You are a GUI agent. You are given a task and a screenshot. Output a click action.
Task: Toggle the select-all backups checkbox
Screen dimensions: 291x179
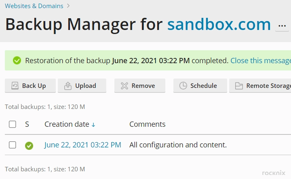tap(13, 124)
